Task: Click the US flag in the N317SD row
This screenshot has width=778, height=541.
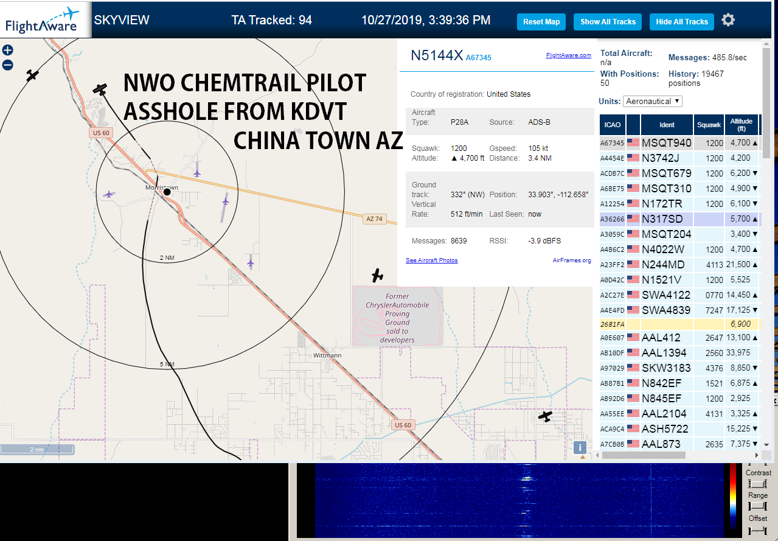Action: [x=633, y=218]
